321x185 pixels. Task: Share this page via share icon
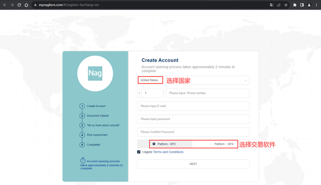pyautogui.click(x=278, y=5)
